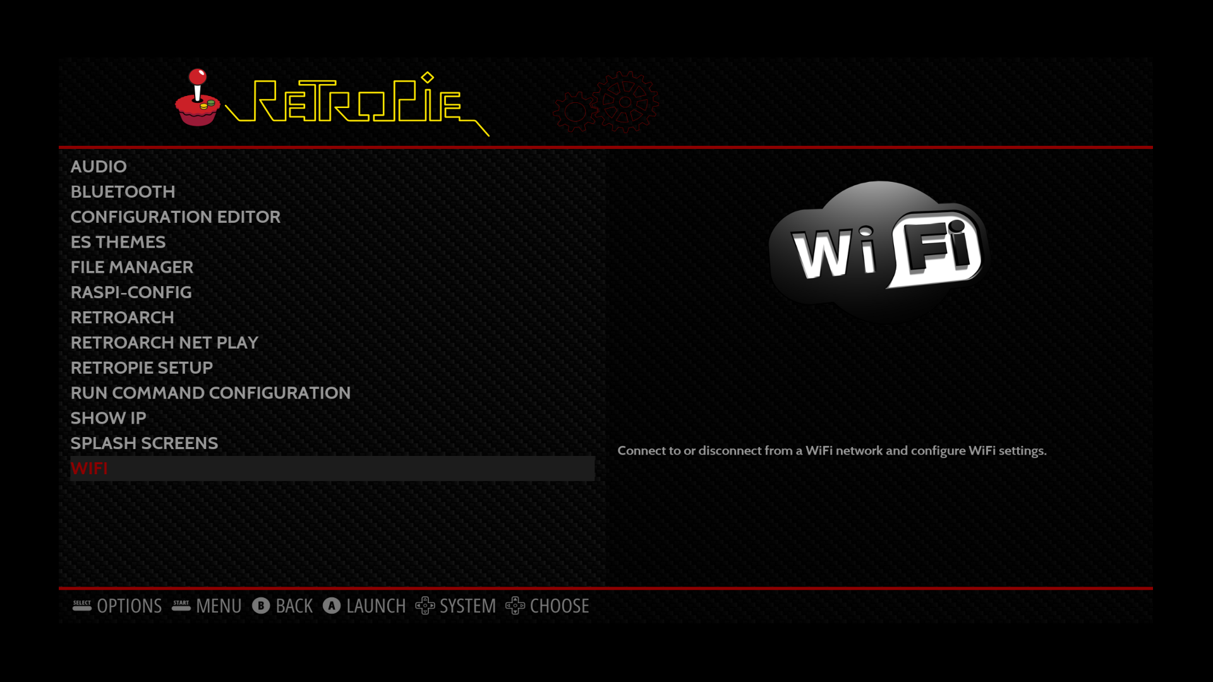
Task: Click the BACK button at bottom
Action: coord(282,606)
